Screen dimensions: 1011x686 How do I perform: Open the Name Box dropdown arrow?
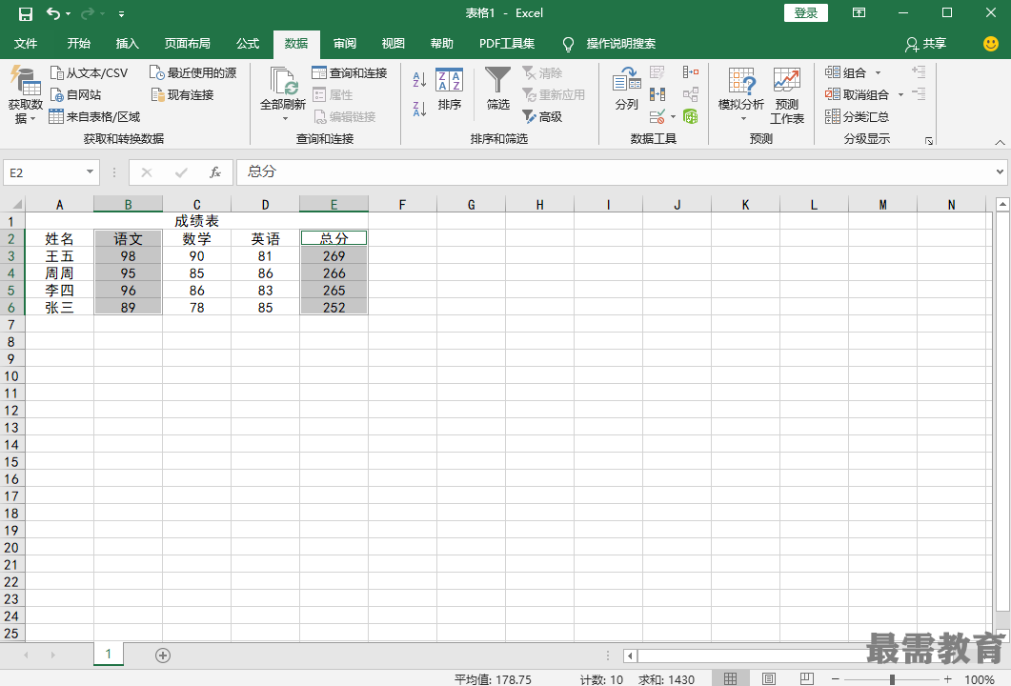pos(90,172)
